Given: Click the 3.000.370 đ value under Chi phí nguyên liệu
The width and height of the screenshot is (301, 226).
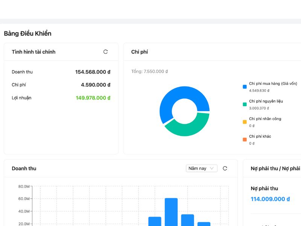Looking at the screenshot, I should click(259, 108).
